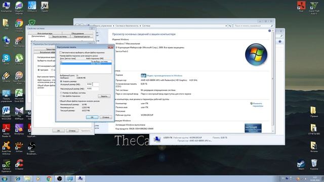Launch Winamp desktop shortcut

6,77
